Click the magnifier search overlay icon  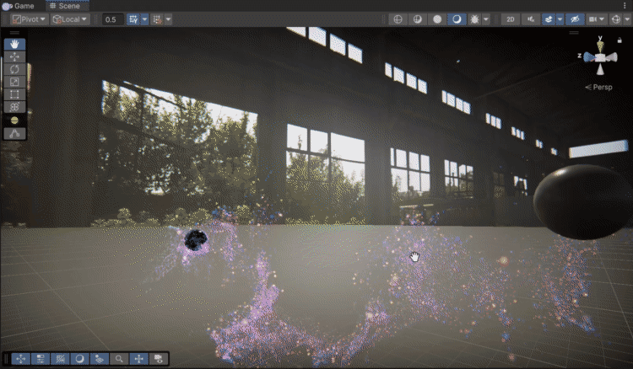point(119,359)
